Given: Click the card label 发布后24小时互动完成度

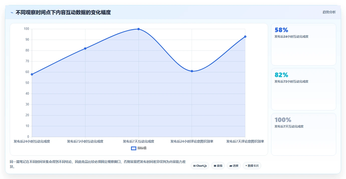Looking at the screenshot, I should click(291, 37).
